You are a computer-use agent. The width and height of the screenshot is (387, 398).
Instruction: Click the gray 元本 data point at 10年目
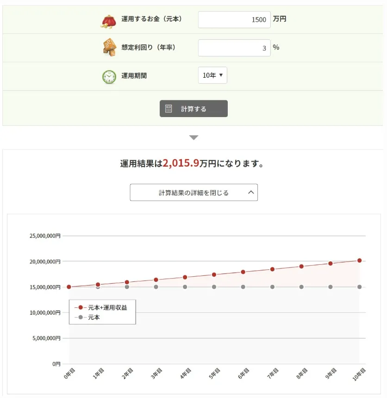359,287
